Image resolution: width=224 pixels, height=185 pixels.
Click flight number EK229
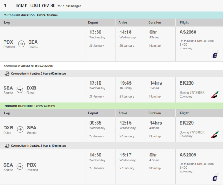(x=187, y=123)
